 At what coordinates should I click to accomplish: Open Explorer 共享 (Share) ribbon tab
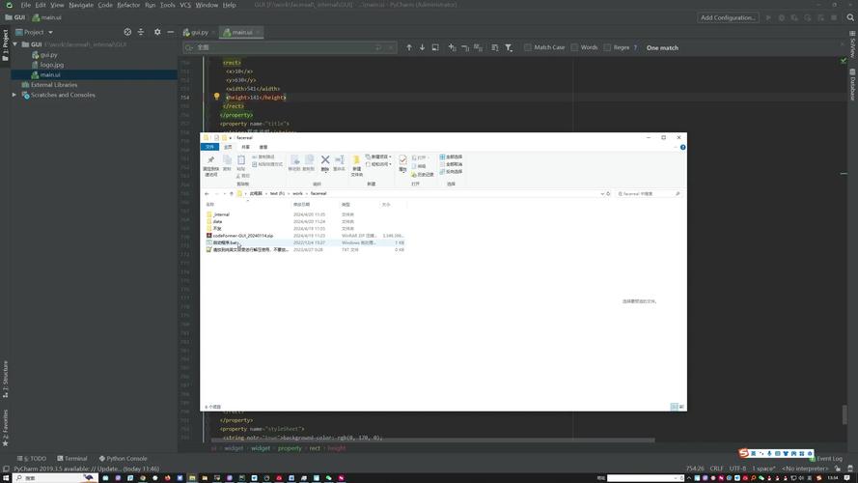pos(246,147)
